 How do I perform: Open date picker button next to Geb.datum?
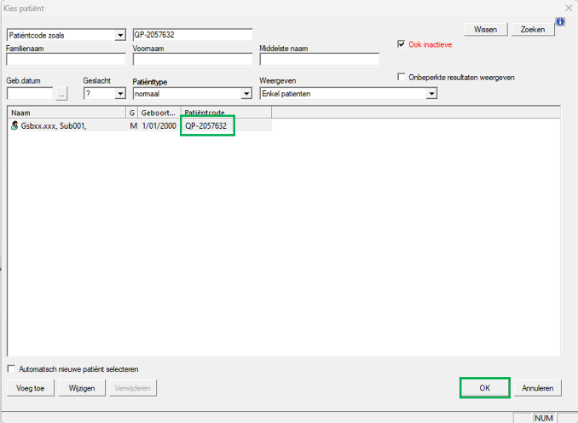61,94
